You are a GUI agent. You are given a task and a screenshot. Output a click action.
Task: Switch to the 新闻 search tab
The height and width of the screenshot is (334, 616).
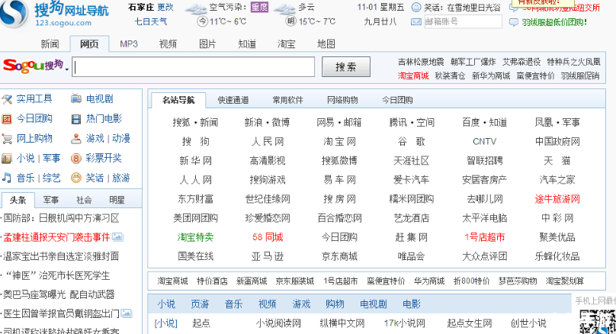(50, 44)
